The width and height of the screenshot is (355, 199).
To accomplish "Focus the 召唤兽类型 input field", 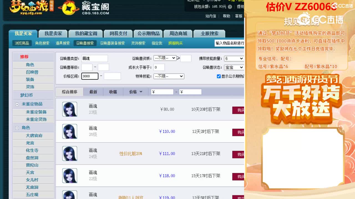I will (x=95, y=59).
